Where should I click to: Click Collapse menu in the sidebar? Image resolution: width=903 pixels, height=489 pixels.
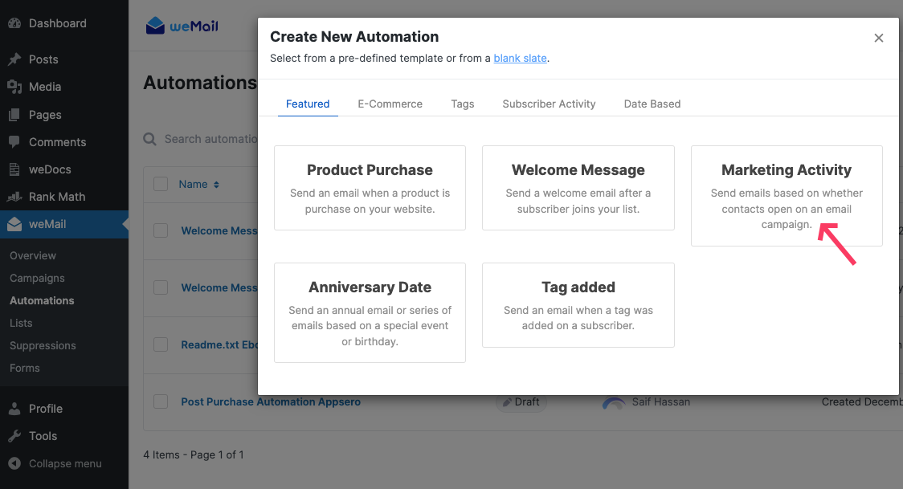pyautogui.click(x=64, y=463)
